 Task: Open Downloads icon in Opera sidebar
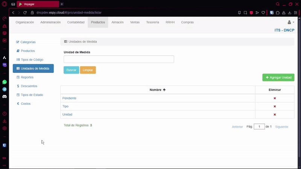[x=5, y=121]
